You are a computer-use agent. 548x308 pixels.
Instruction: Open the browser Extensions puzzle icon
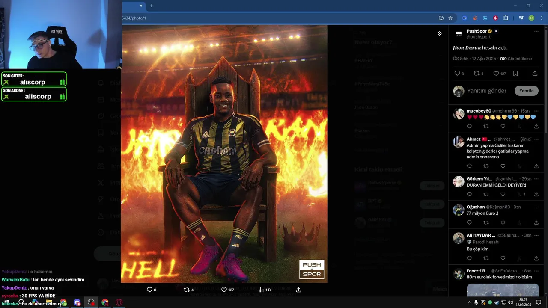coord(506,18)
